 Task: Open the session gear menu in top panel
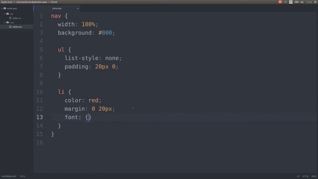[x=316, y=2]
